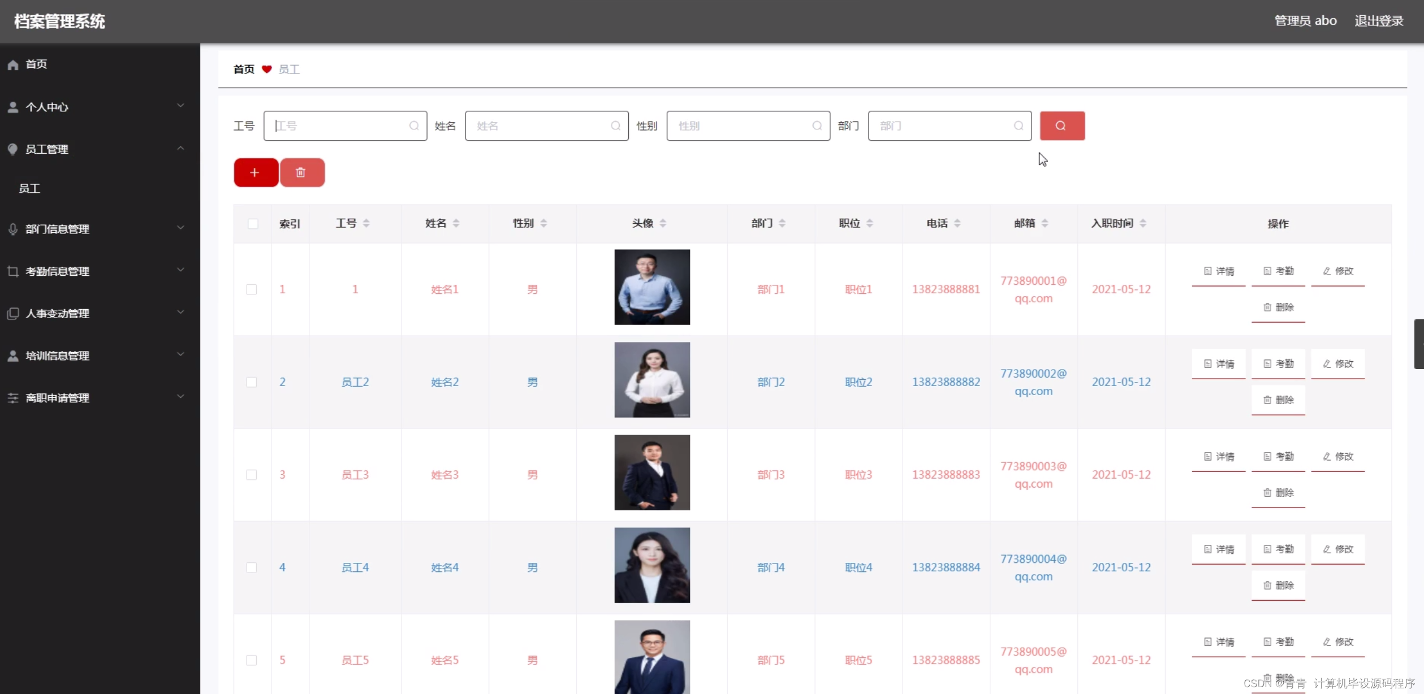Image resolution: width=1424 pixels, height=694 pixels.
Task: Click the trash icon for batch delete
Action: [x=301, y=172]
